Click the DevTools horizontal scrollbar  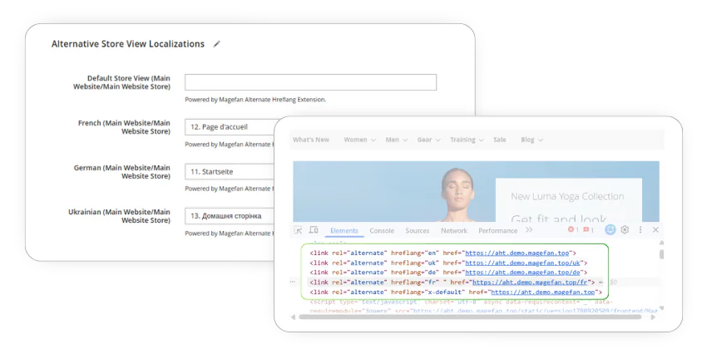point(470,317)
